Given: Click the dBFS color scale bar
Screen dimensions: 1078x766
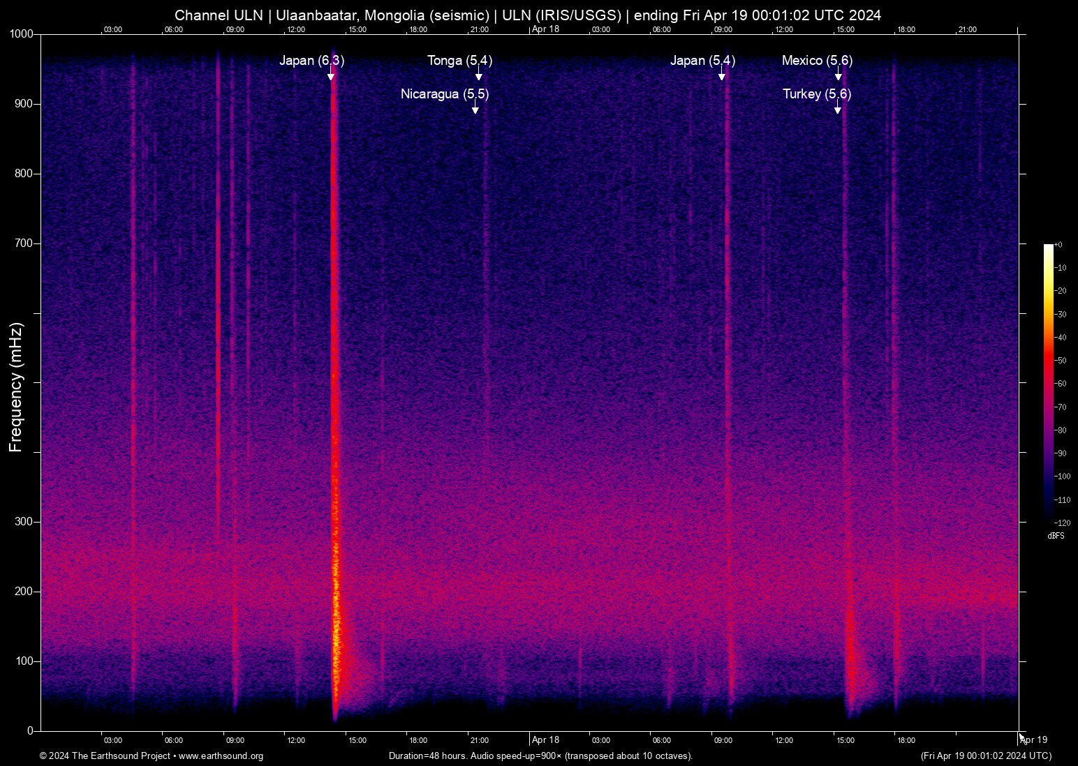Looking at the screenshot, I should [1049, 383].
